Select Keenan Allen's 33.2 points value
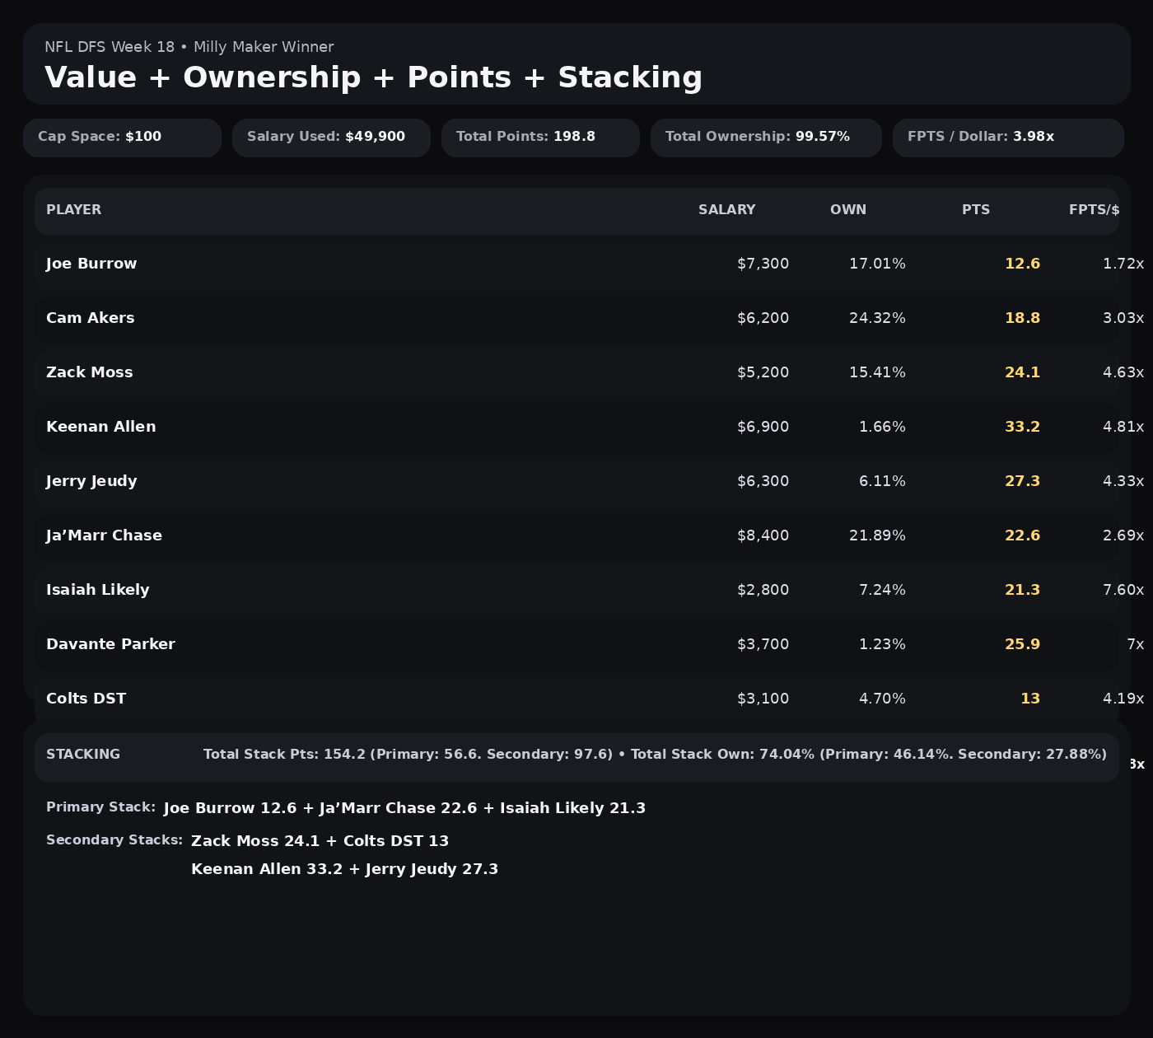 click(1022, 428)
